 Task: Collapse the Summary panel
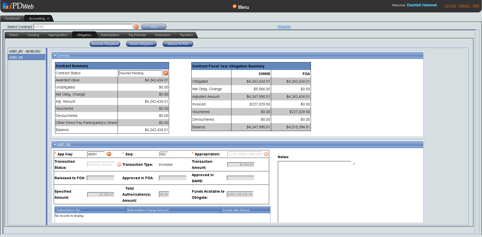point(55,56)
